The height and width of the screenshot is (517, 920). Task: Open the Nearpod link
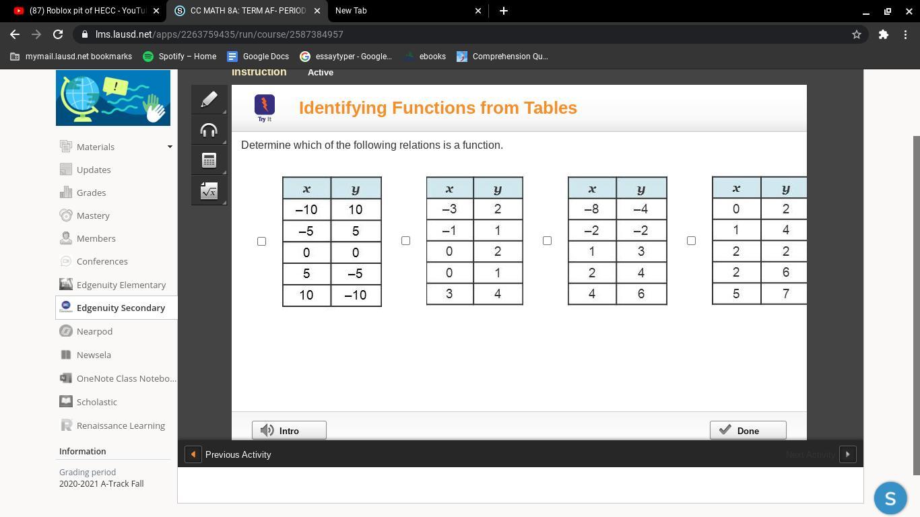pyautogui.click(x=94, y=331)
